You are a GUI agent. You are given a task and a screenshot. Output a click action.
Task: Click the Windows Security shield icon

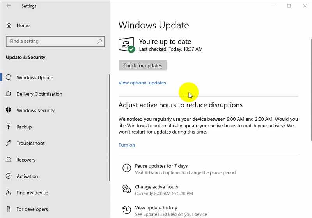tap(9, 110)
